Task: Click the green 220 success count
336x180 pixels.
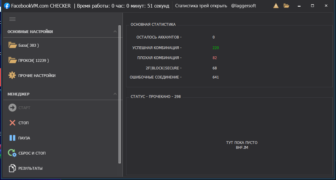Action: [216, 48]
